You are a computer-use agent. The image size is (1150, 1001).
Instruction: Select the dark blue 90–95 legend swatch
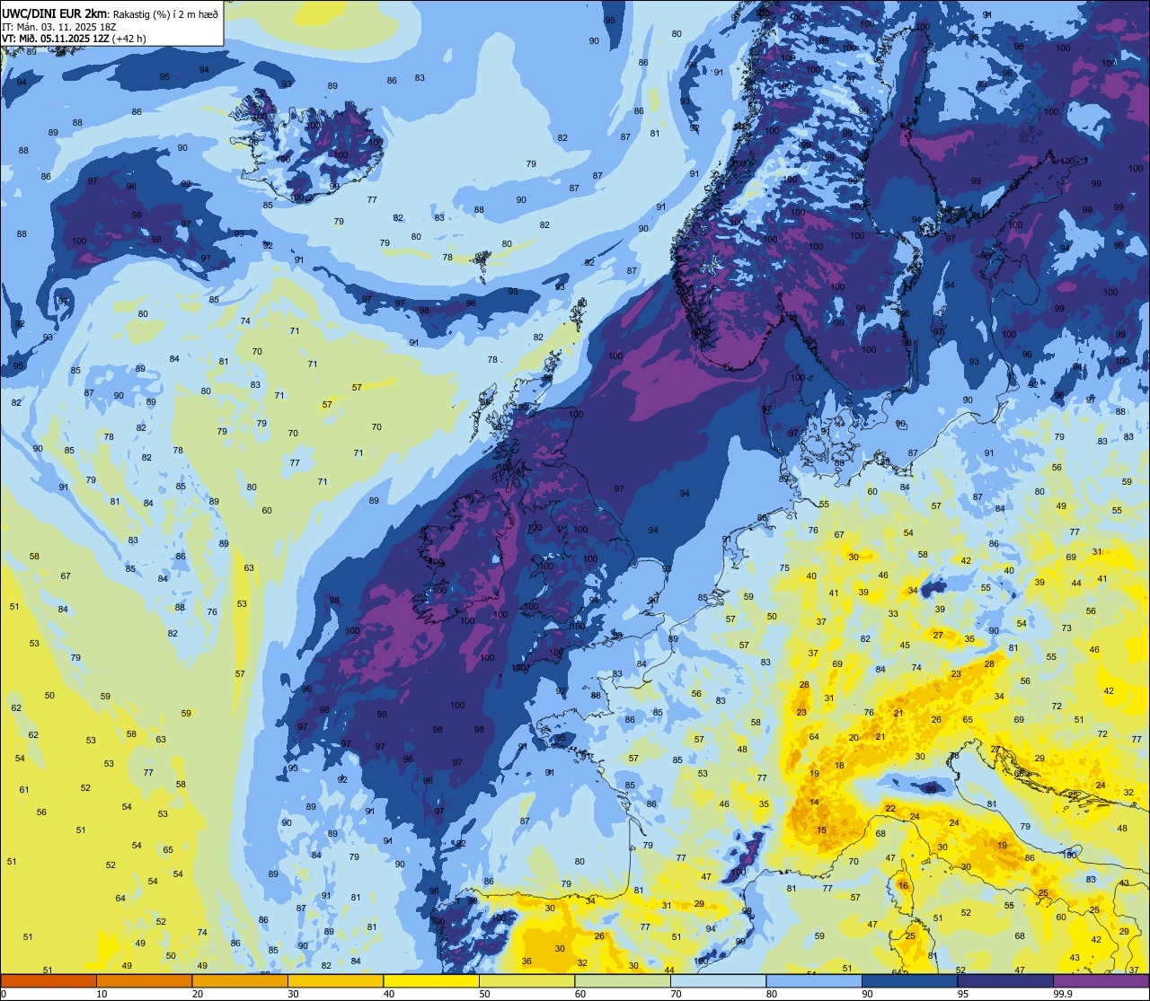tap(909, 980)
